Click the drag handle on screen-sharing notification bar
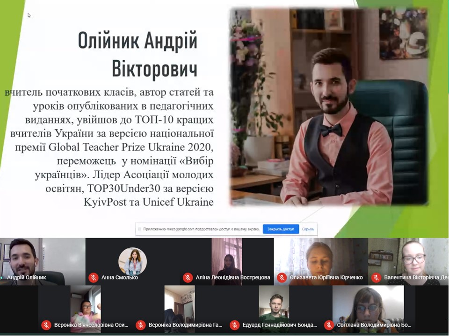 coord(140,229)
